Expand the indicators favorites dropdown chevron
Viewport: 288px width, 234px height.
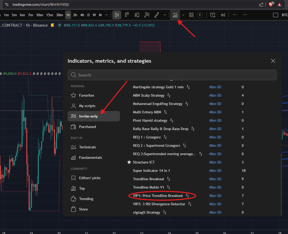pyautogui.click(x=183, y=15)
